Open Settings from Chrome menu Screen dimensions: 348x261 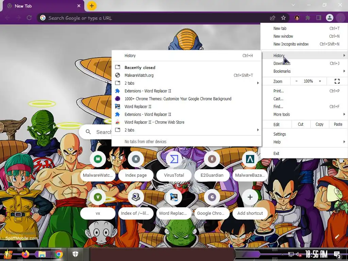pyautogui.click(x=304, y=134)
